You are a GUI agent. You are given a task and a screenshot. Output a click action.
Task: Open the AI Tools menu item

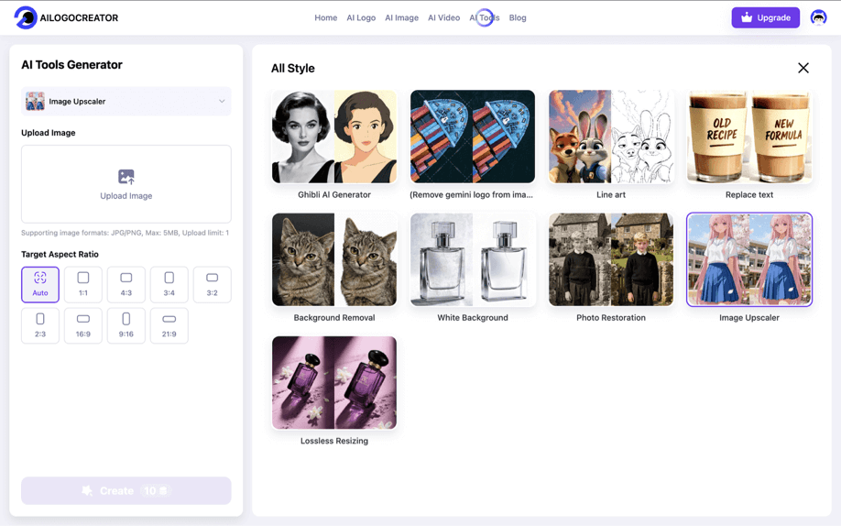[x=485, y=17]
